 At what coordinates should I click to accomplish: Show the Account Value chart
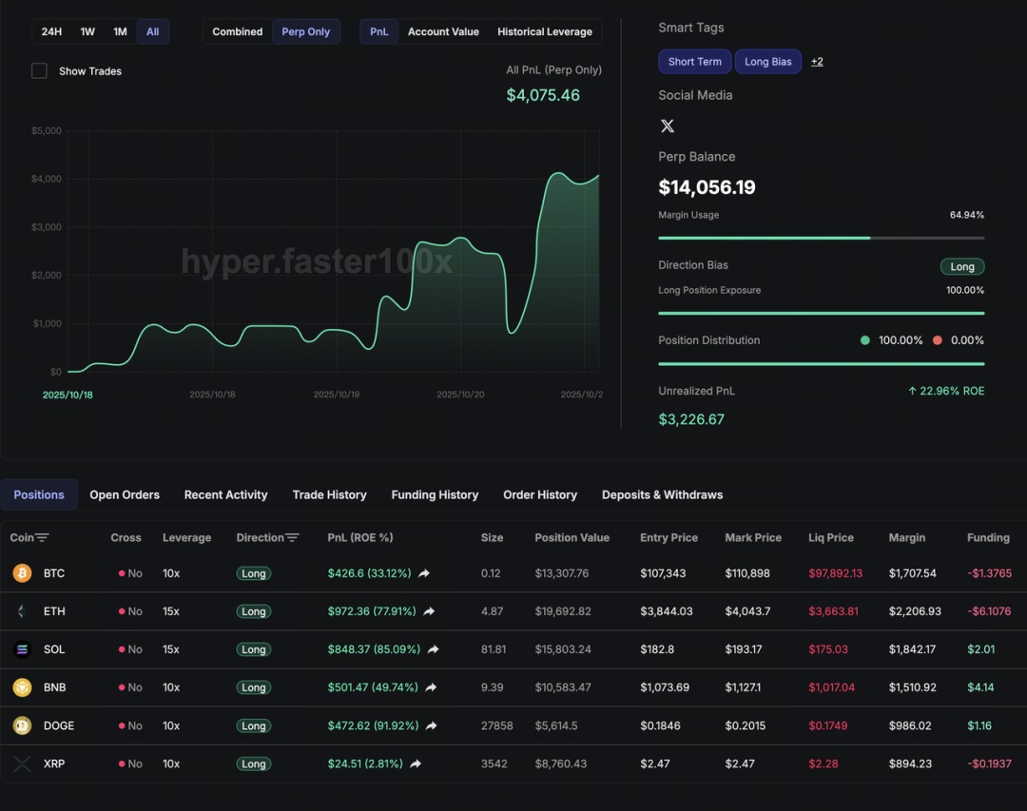point(443,31)
